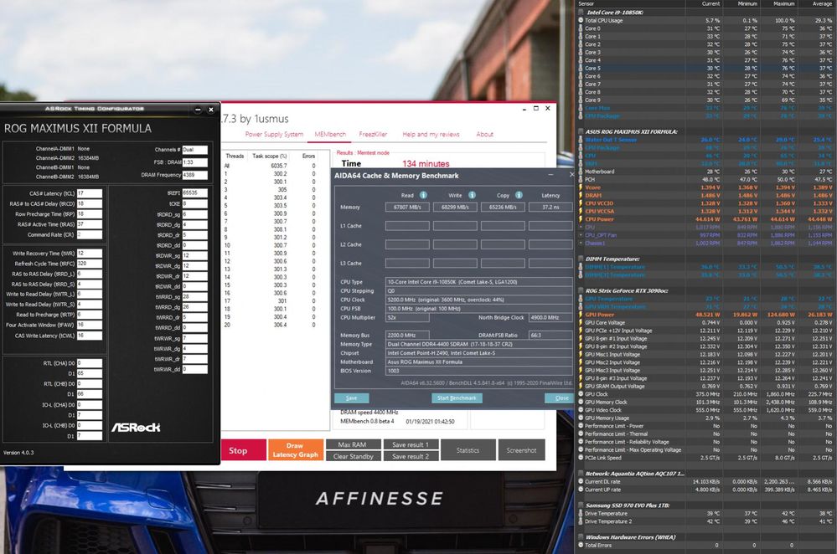This screenshot has width=837, height=554.
Task: Click the thermometer icon beside Drive Temperature 2
Action: tap(581, 521)
